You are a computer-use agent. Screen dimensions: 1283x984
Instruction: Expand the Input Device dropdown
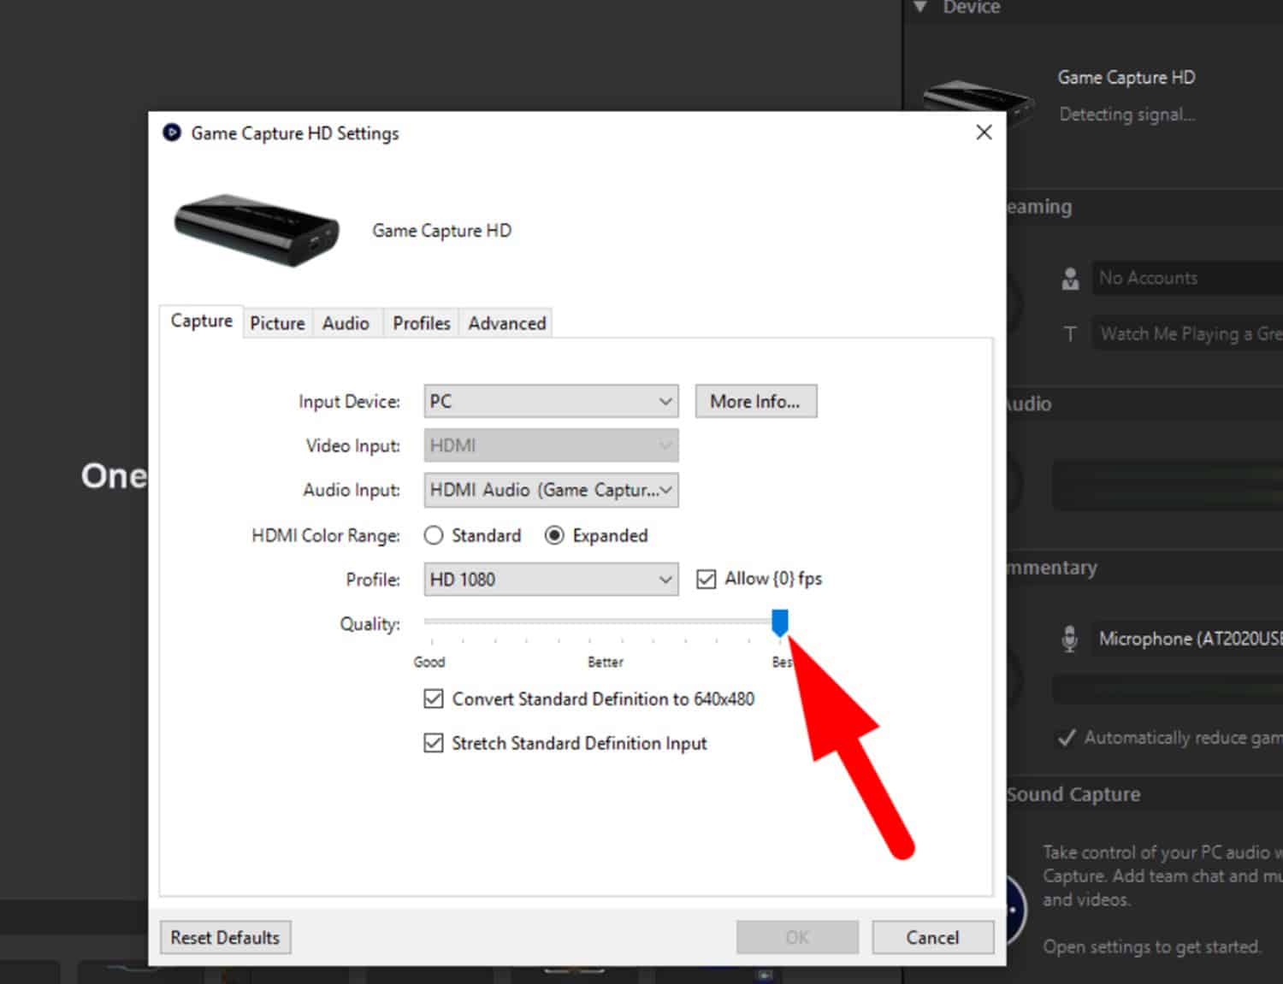pos(551,401)
